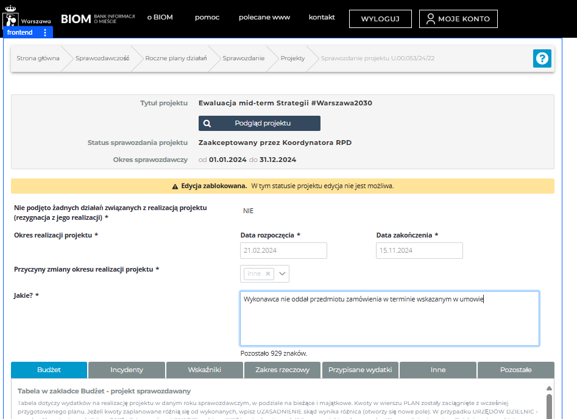Image resolution: width=577 pixels, height=419 pixels.
Task: Open the 'kontakt' page
Action: pyautogui.click(x=322, y=18)
